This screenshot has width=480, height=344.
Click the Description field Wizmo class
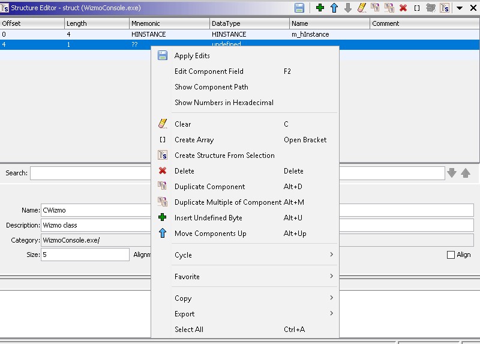pos(257,225)
